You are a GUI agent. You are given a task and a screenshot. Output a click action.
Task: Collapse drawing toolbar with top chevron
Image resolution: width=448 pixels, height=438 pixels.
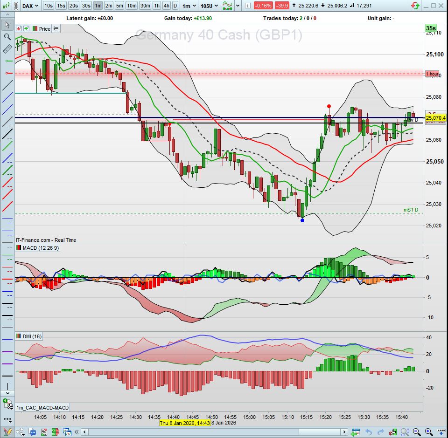pos(7,14)
